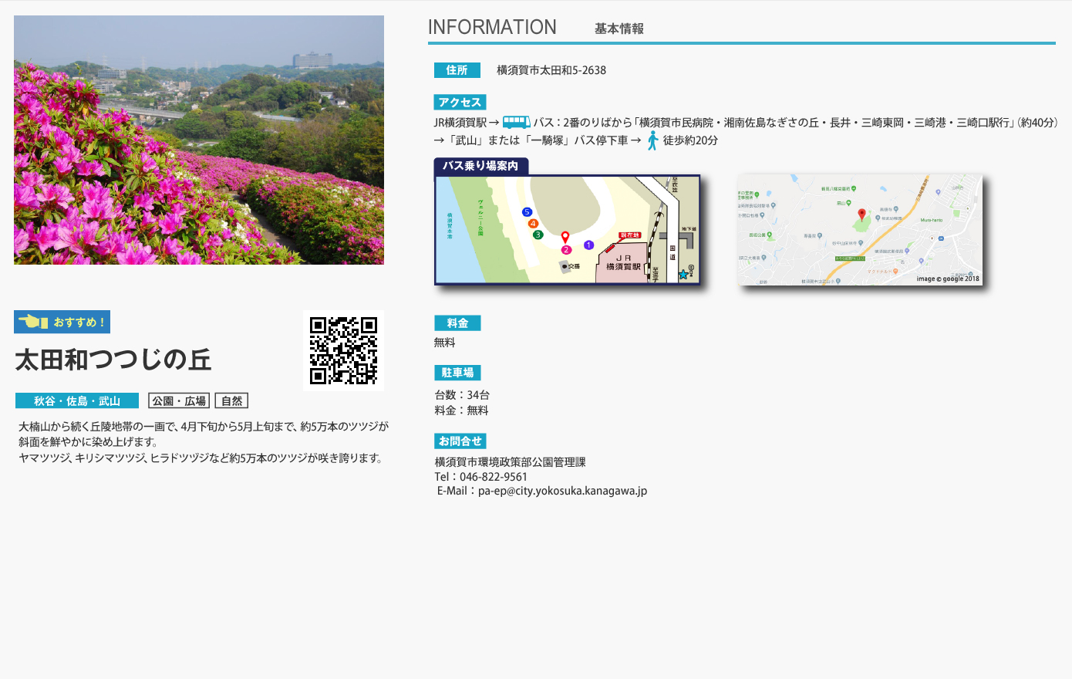Select green bus stop number 3 marker
The image size is (1072, 679).
point(538,235)
